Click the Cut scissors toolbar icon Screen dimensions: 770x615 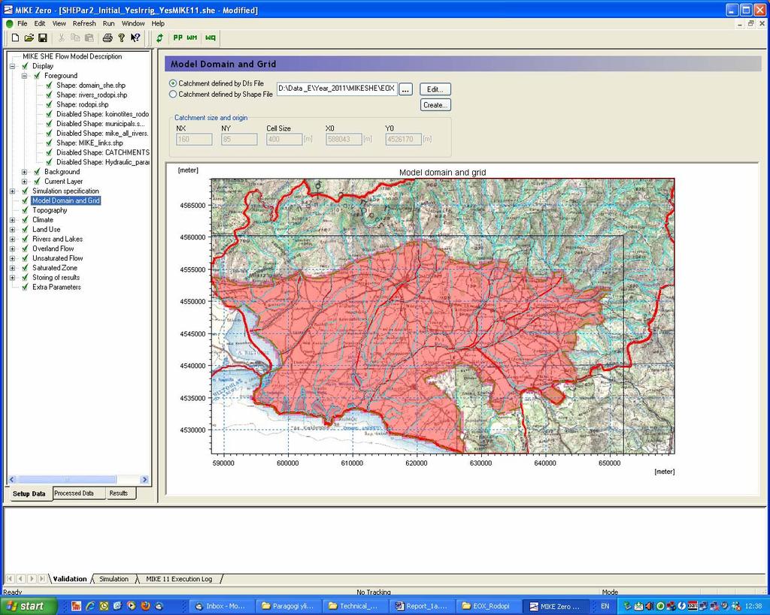[x=62, y=38]
